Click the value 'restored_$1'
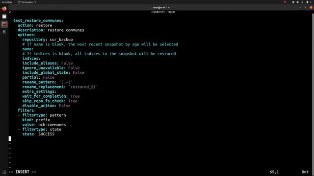This screenshot has width=314, height=176. pyautogui.click(x=83, y=87)
